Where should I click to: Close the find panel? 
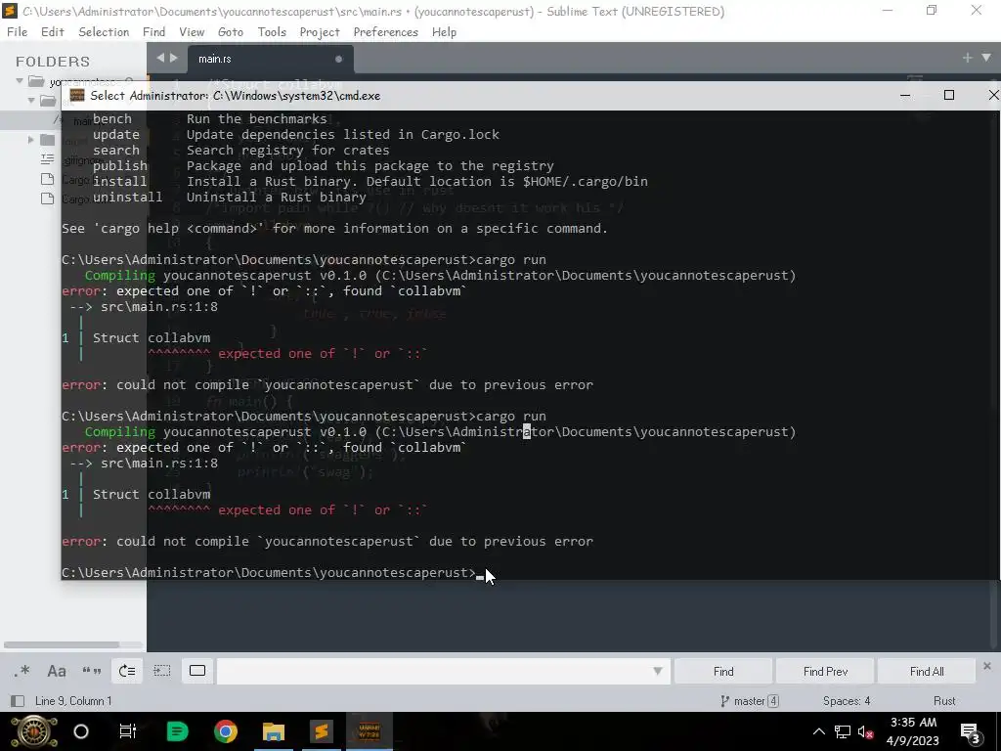987,665
